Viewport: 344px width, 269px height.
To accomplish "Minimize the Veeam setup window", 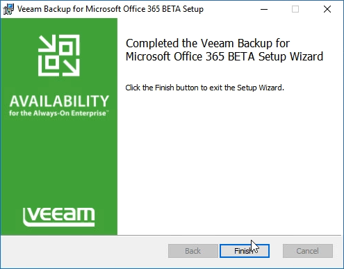I will (x=264, y=9).
